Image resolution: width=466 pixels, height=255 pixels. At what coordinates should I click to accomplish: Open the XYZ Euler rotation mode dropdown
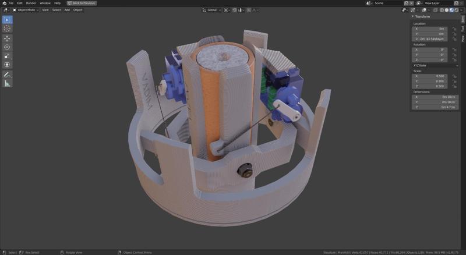pyautogui.click(x=435, y=65)
